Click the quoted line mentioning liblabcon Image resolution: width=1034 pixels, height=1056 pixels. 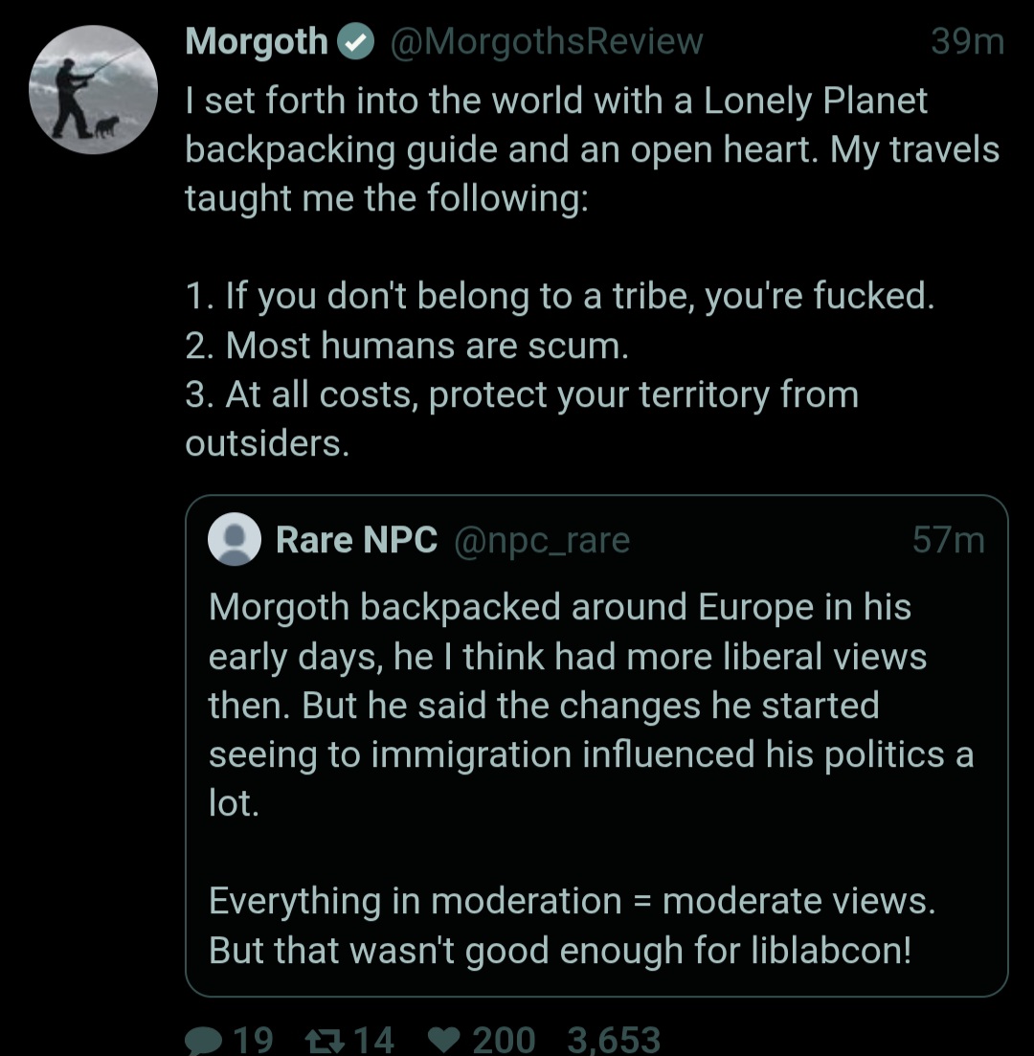tap(559, 950)
